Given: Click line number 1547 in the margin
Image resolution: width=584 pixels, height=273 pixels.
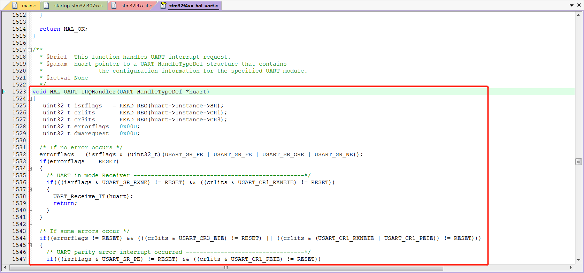Looking at the screenshot, I should [19, 259].
